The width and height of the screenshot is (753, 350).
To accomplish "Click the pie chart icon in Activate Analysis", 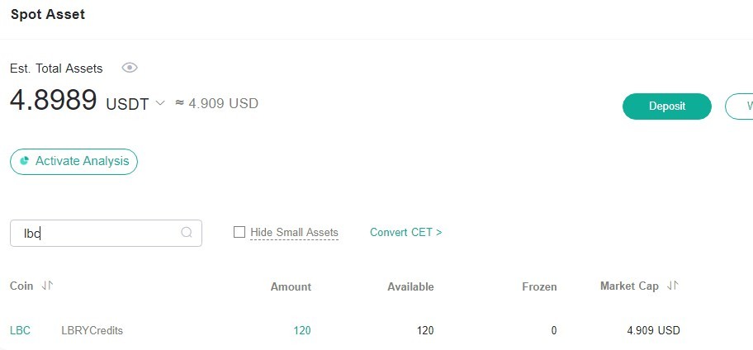I will pos(24,161).
